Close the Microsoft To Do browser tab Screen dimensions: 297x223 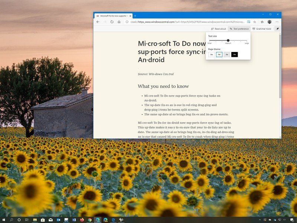130,16
